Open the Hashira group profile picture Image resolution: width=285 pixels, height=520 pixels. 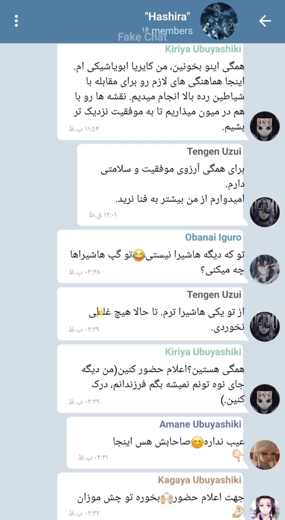[x=219, y=21]
